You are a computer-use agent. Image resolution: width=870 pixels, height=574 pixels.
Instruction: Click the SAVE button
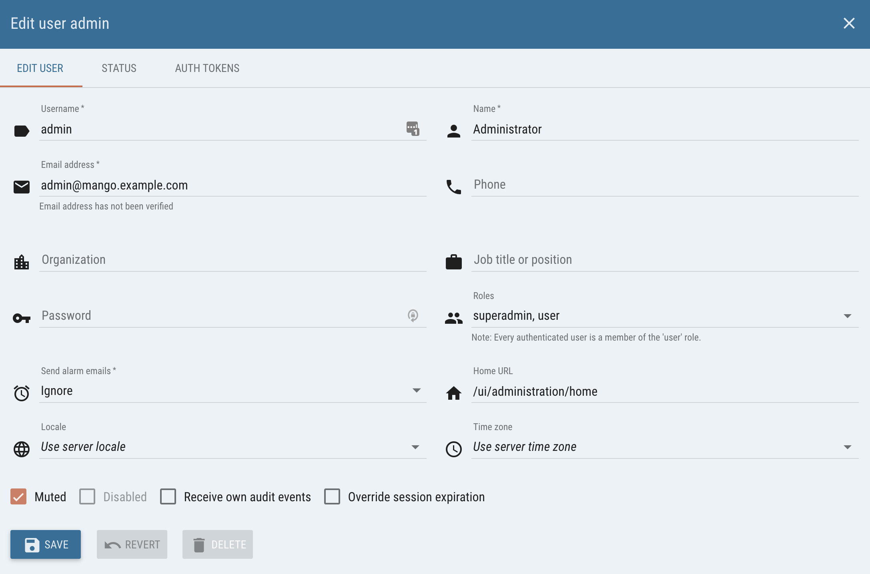(x=46, y=544)
